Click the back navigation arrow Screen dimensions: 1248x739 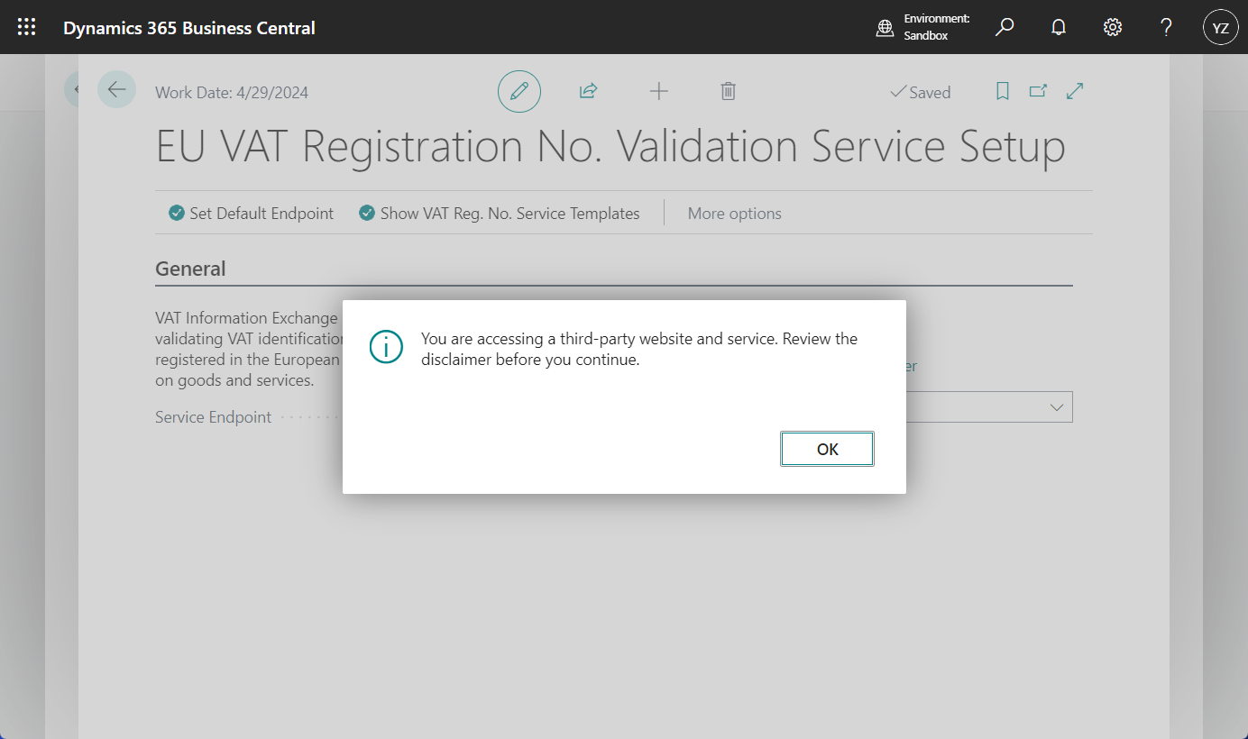coord(116,88)
